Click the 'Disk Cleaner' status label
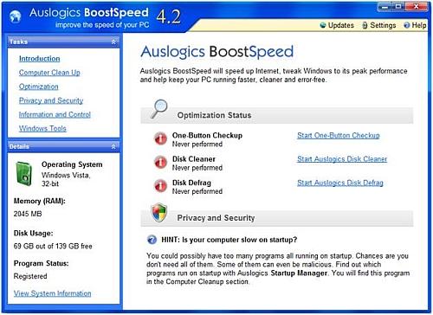Image resolution: width=433 pixels, height=315 pixels. coord(194,159)
